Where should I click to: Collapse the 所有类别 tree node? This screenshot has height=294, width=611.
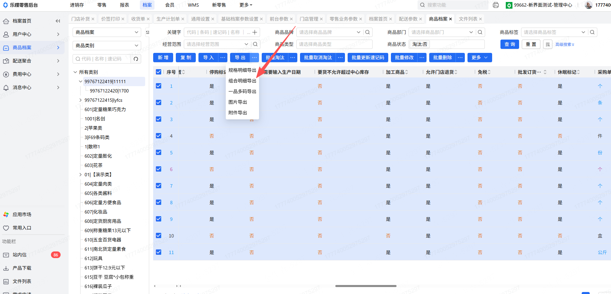pos(75,72)
